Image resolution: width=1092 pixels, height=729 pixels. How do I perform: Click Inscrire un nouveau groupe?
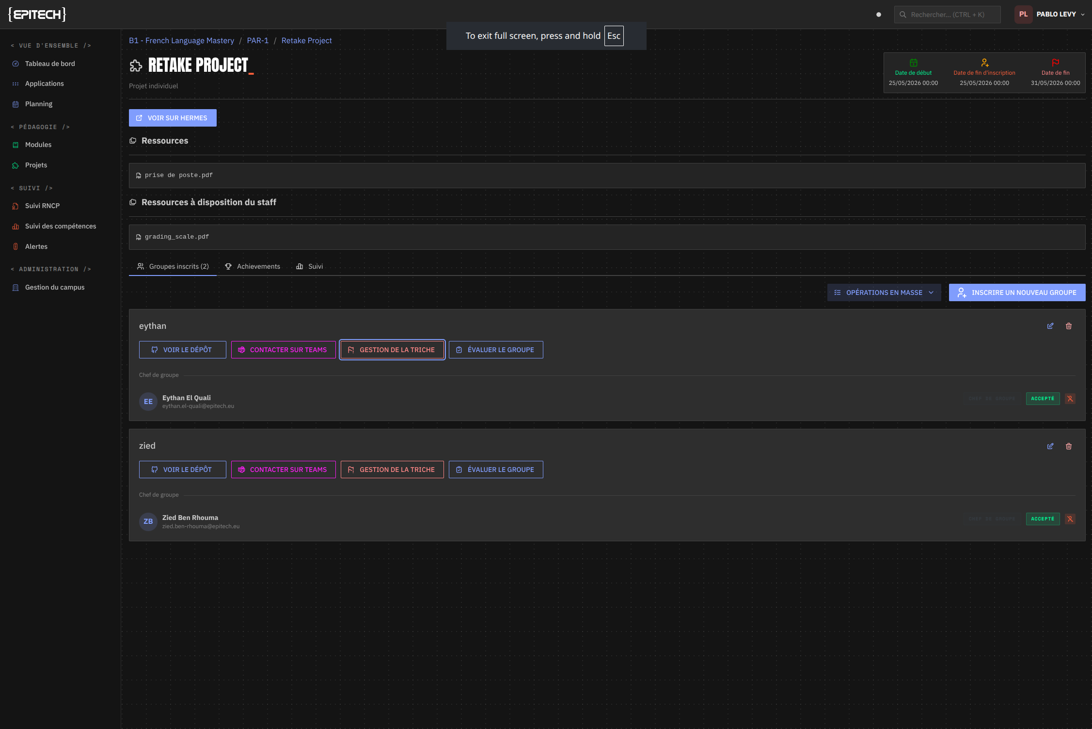(x=1017, y=292)
